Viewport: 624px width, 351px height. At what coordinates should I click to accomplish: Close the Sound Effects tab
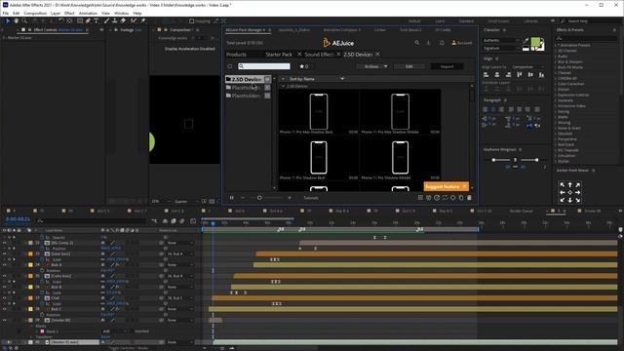(338, 55)
